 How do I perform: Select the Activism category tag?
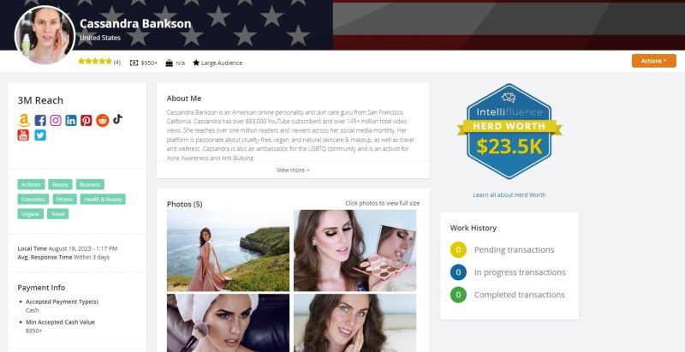[x=31, y=184]
